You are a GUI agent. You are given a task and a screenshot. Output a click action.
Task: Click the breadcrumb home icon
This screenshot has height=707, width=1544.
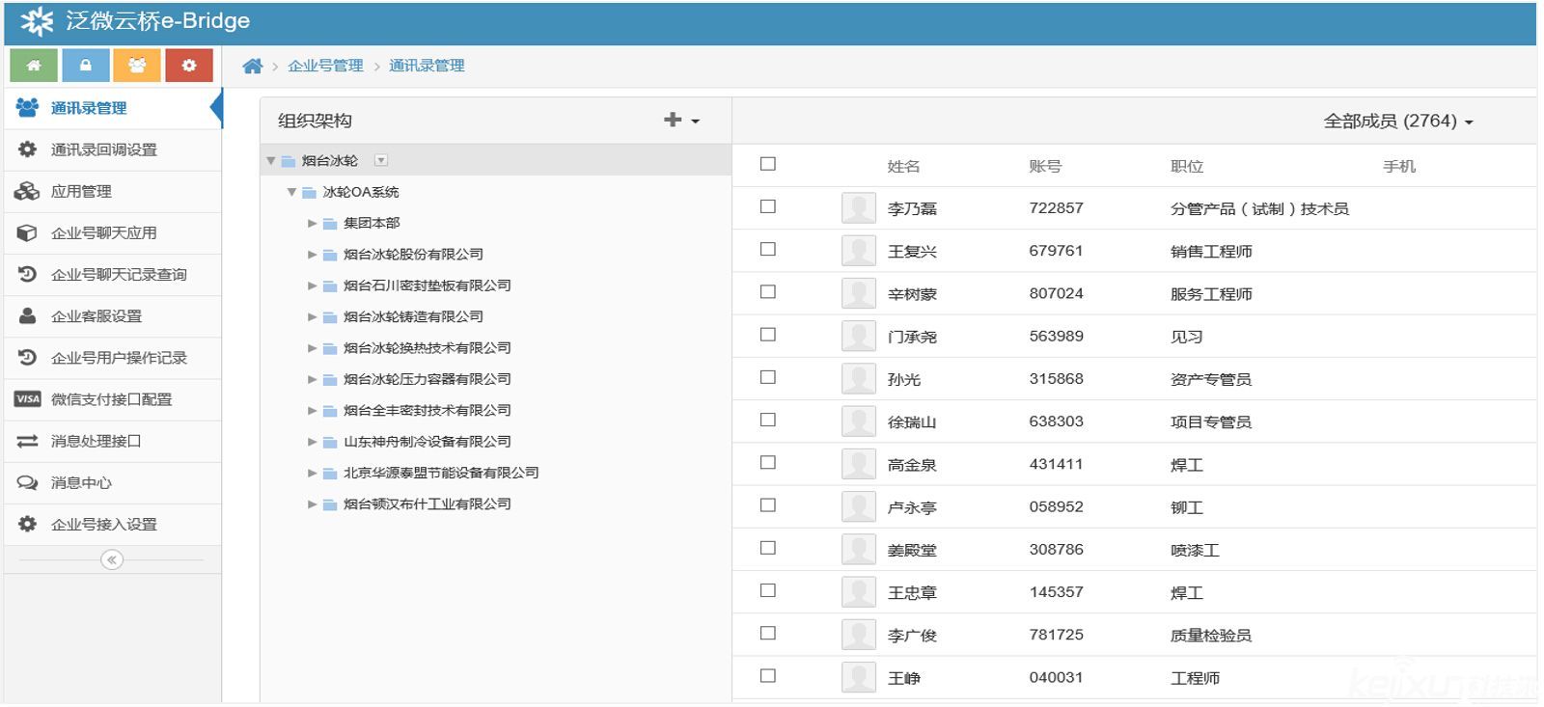253,67
